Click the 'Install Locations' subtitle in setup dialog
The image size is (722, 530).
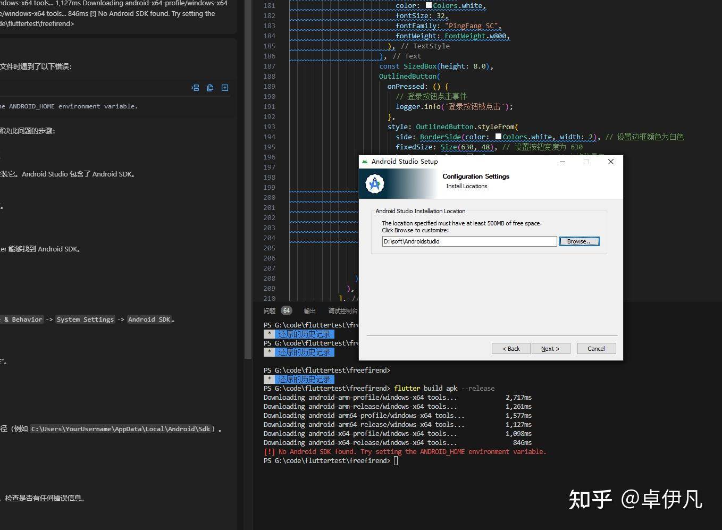466,186
